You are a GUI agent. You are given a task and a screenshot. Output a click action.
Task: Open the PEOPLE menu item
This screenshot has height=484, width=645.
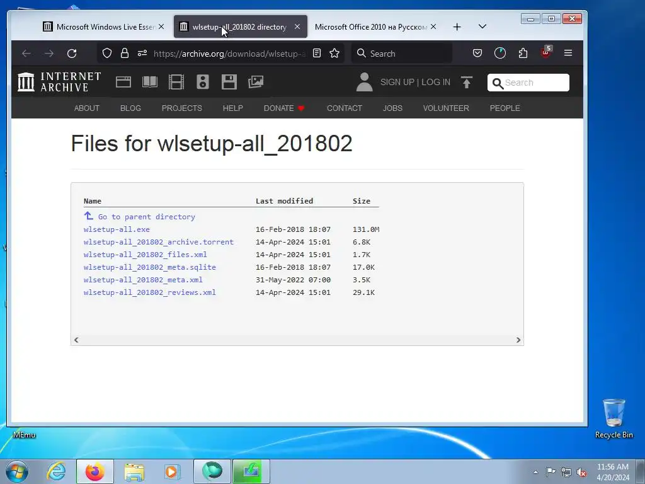point(505,108)
